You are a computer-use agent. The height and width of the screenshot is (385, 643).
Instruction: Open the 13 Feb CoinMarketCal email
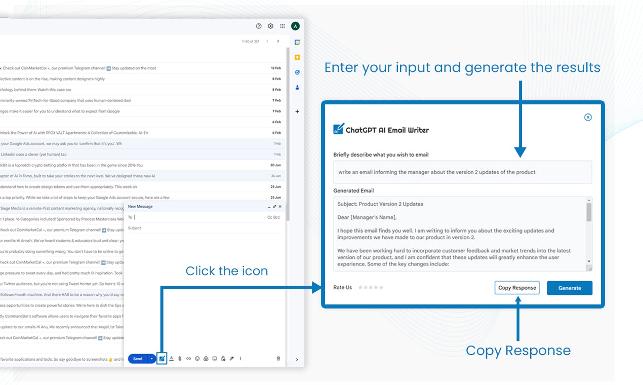[142, 68]
